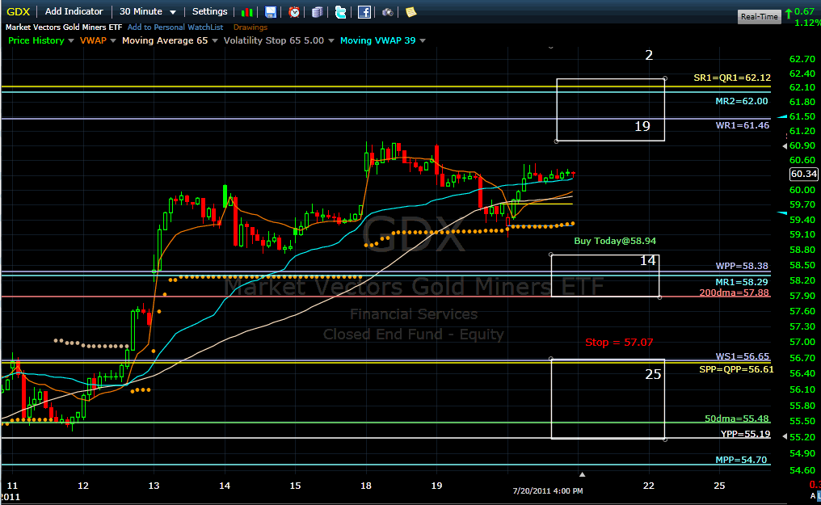The height and width of the screenshot is (505, 821).
Task: Take chart snapshot with camera icon
Action: pyautogui.click(x=387, y=12)
